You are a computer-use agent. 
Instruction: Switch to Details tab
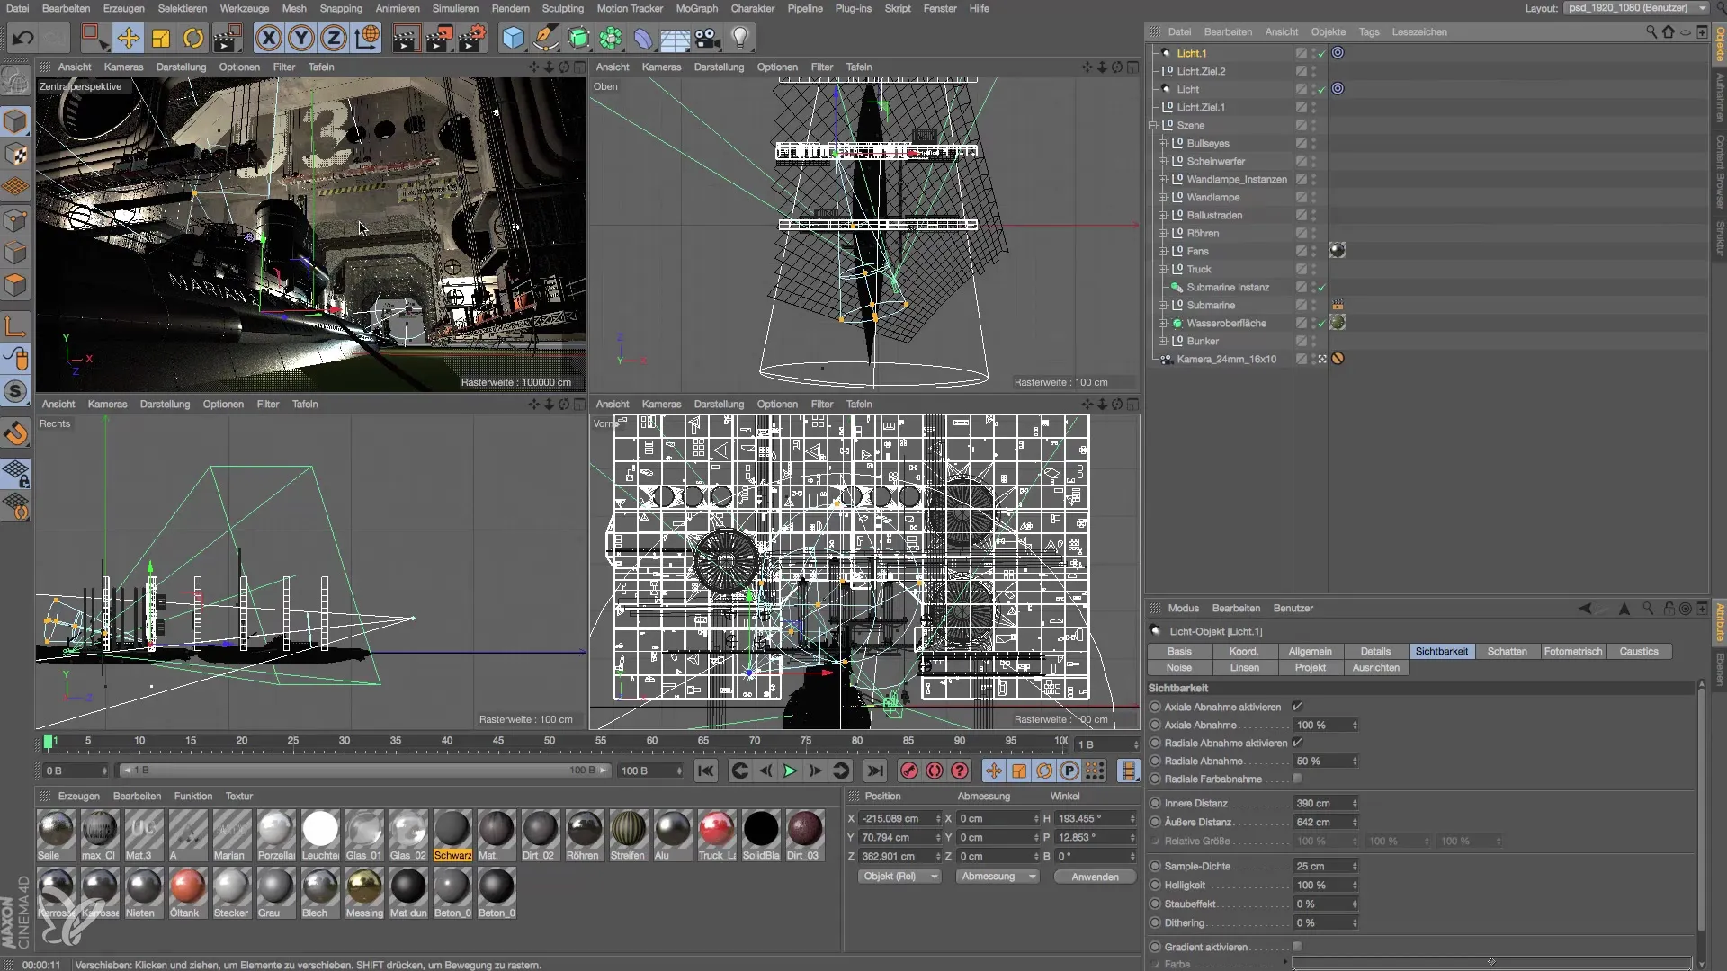click(x=1375, y=651)
